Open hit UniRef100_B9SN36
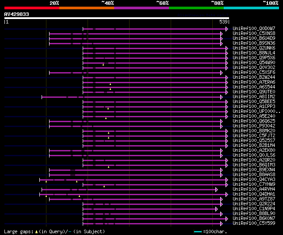The image size is (283, 235). (x=254, y=43)
